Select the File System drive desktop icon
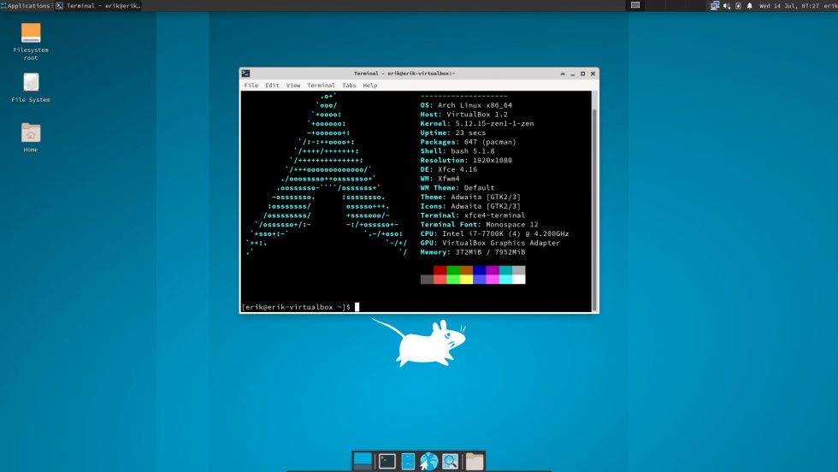This screenshot has height=472, width=838. pos(31,88)
